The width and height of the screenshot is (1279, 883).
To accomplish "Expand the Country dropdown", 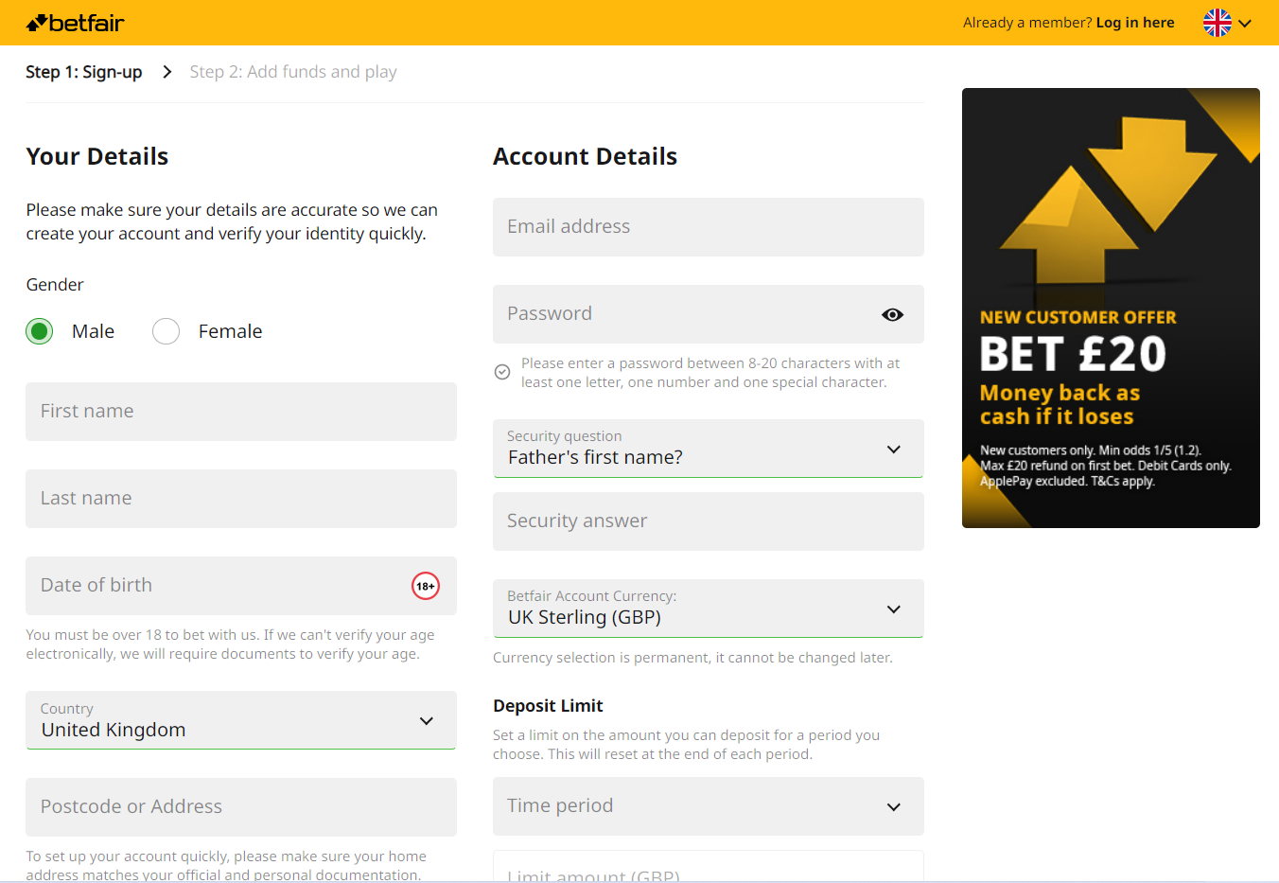I will click(x=241, y=720).
